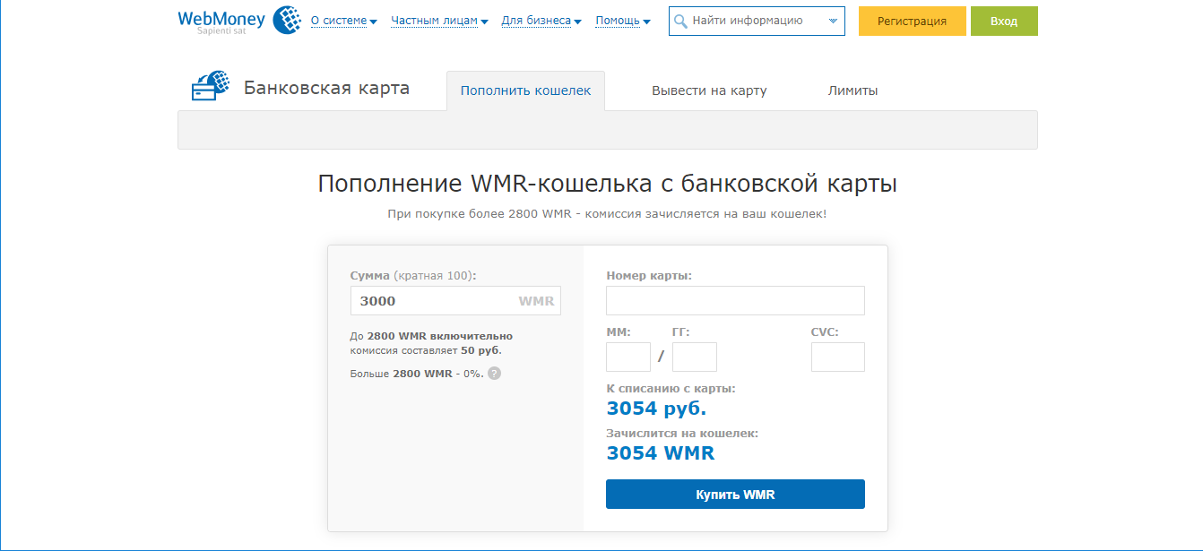Screen dimensions: 1203x551
Task: Click the green «Вход» button
Action: pos(1004,22)
